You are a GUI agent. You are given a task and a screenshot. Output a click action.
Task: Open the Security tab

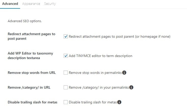click(50, 4)
